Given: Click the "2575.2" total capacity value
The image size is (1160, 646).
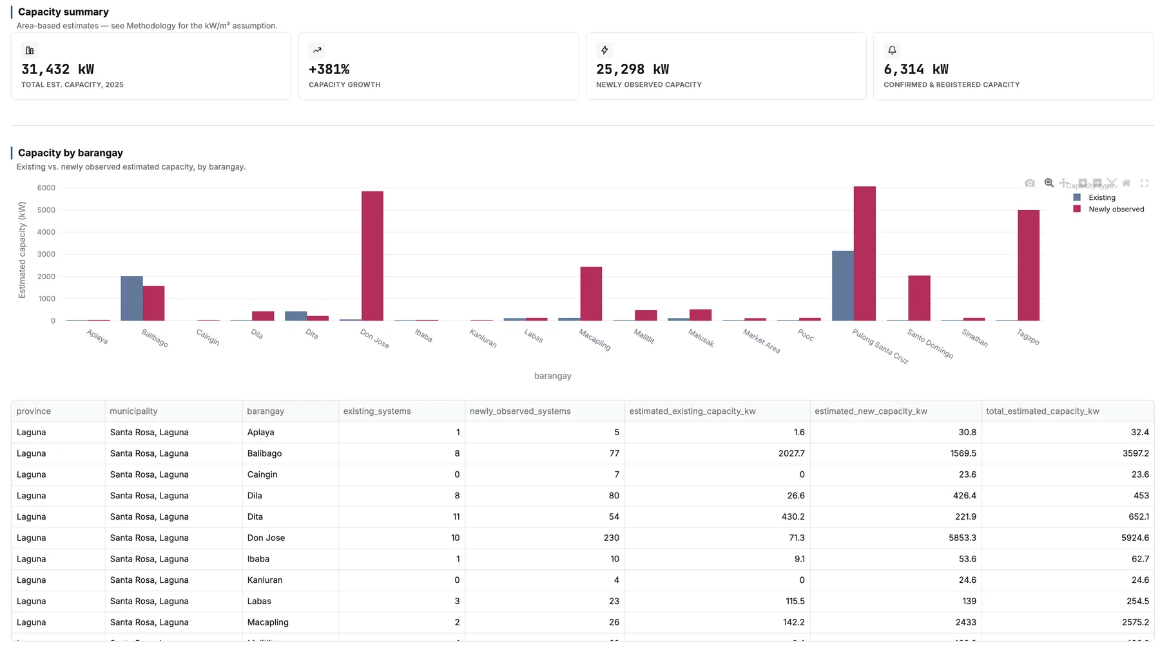Looking at the screenshot, I should [1136, 622].
